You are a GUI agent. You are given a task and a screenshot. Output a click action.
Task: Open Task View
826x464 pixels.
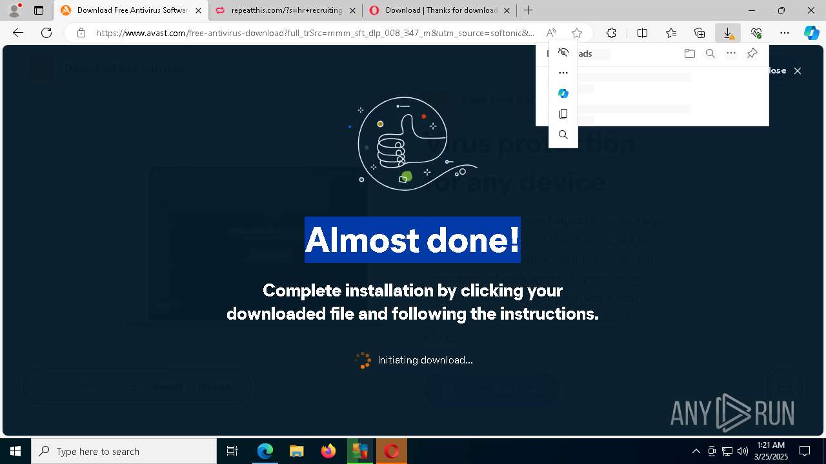(x=232, y=451)
